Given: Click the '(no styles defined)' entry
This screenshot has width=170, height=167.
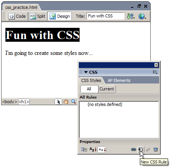Looking at the screenshot, I should [x=105, y=104].
